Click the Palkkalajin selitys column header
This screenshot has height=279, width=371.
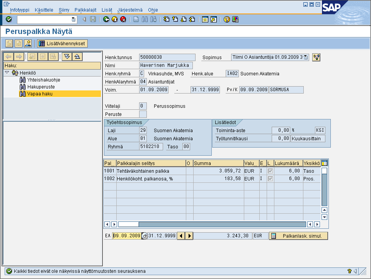click(x=151, y=163)
